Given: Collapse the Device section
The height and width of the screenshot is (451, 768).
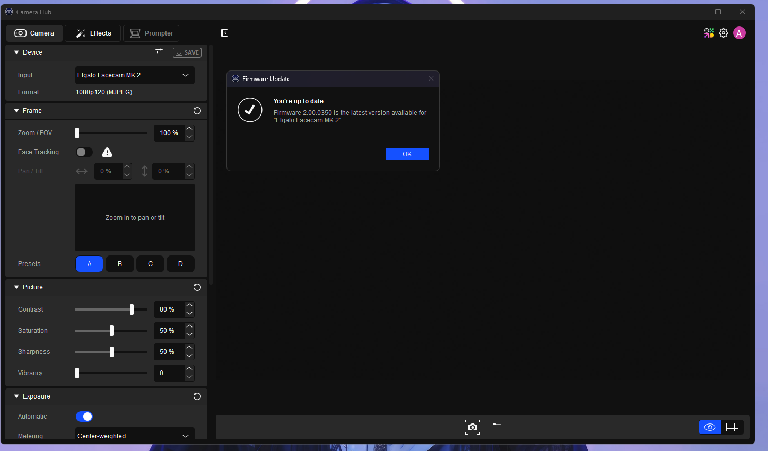Looking at the screenshot, I should point(16,52).
